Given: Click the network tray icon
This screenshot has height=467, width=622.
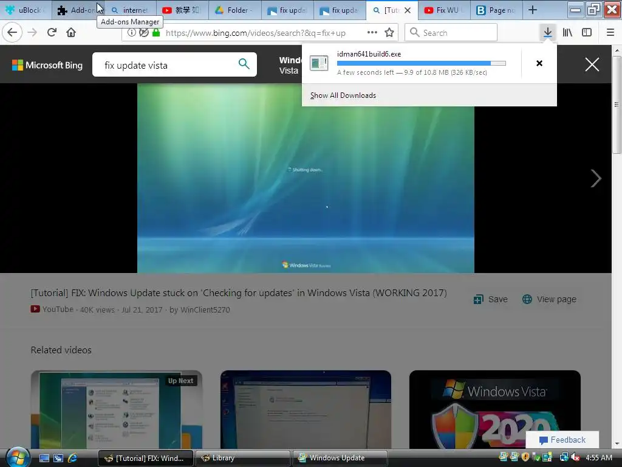Looking at the screenshot, I should 564,457.
